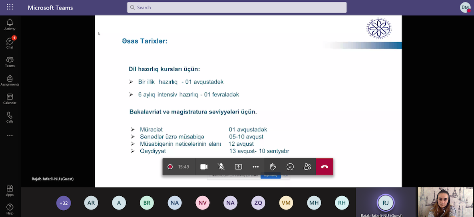Click the webcam video thumbnail
This screenshot has height=217, width=474.
point(446,202)
